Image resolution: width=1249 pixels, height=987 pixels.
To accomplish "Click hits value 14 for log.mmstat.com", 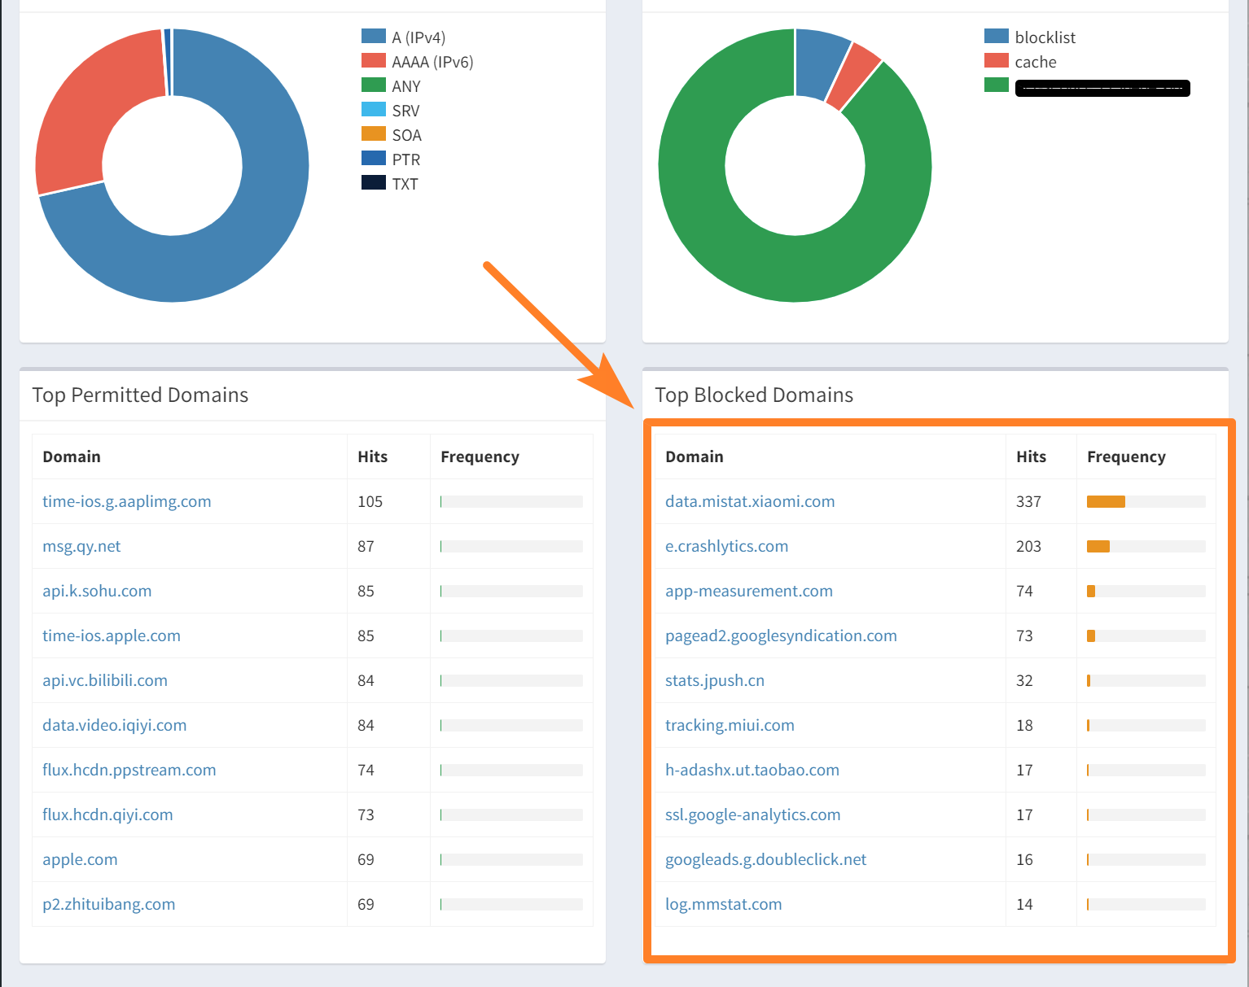I will pyautogui.click(x=1024, y=904).
